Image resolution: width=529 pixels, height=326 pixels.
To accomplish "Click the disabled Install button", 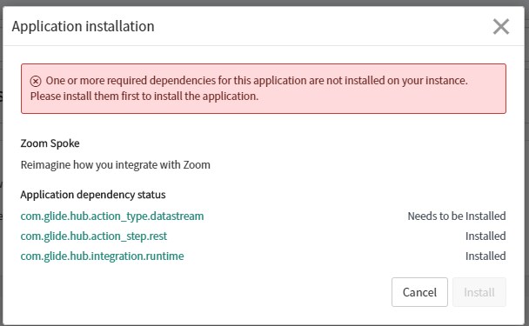I will point(479,292).
